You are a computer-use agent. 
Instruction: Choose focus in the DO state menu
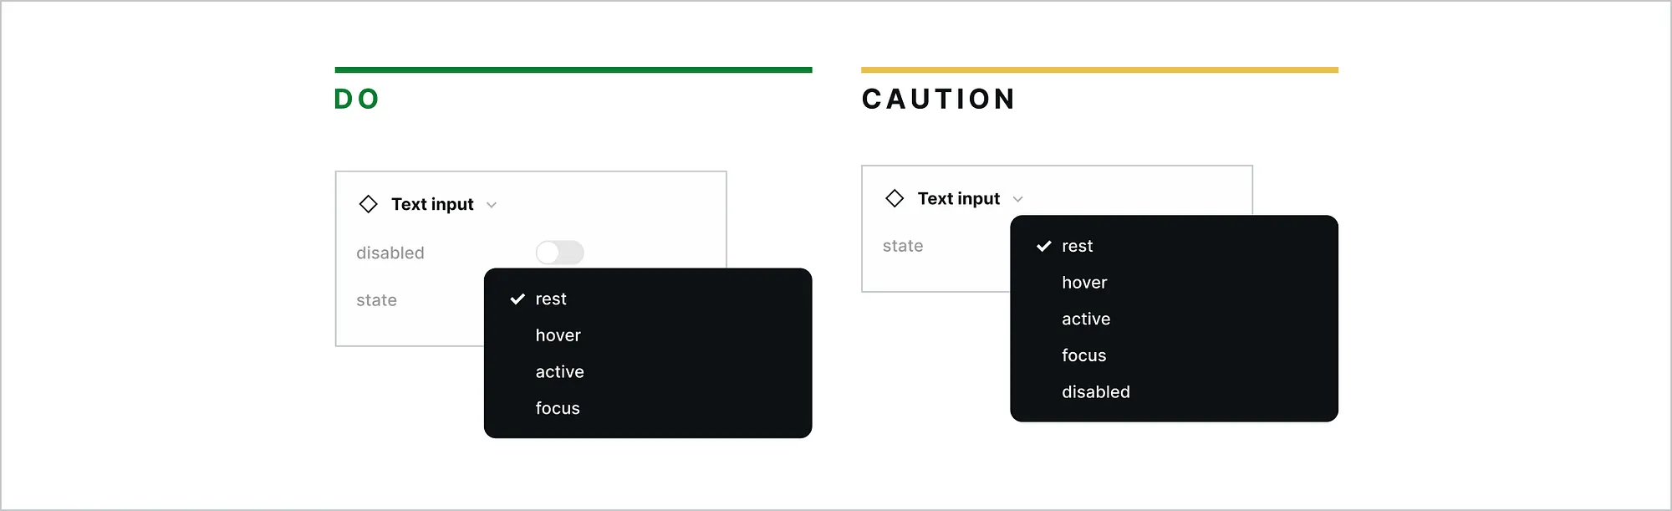tap(558, 408)
